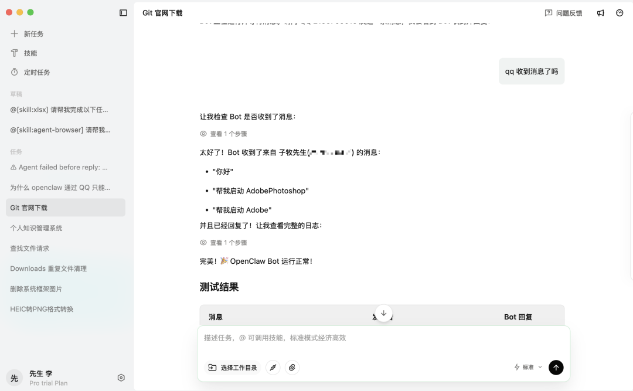The height and width of the screenshot is (391, 633).
Task: Click macOS green maximize window button
Action: [30, 12]
